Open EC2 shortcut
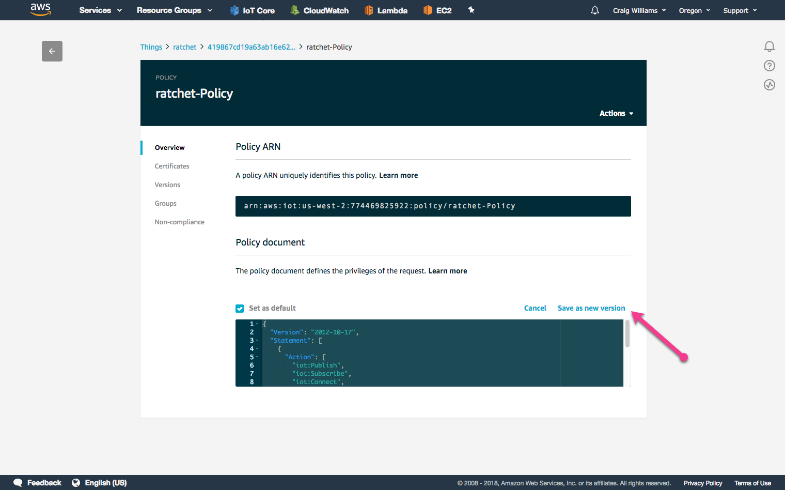The image size is (785, 490). coord(437,10)
